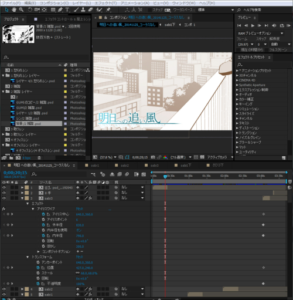The image size is (293, 300).
Task: Select the Rotation tool
Action: pyautogui.click(x=30, y=9)
